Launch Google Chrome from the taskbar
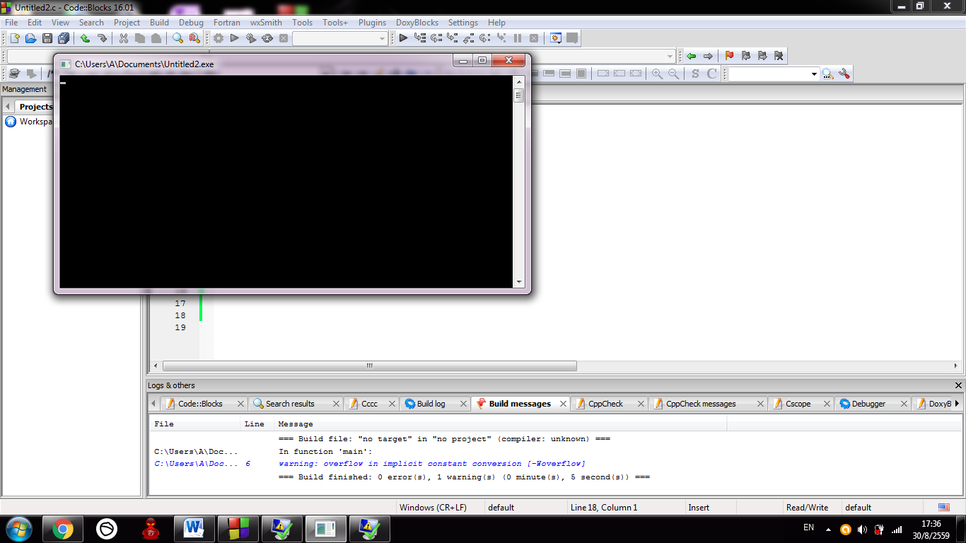The image size is (966, 543). (x=63, y=529)
